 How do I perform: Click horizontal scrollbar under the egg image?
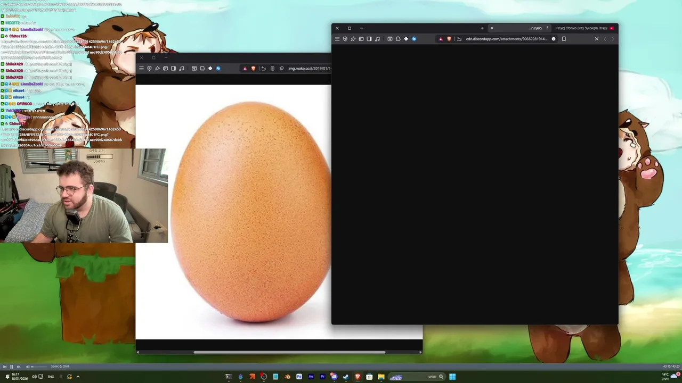(289, 352)
